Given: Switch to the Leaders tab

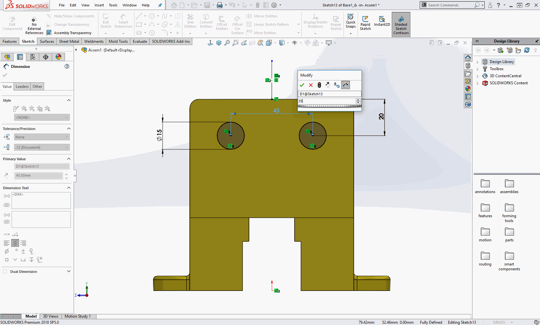Looking at the screenshot, I should coord(22,87).
